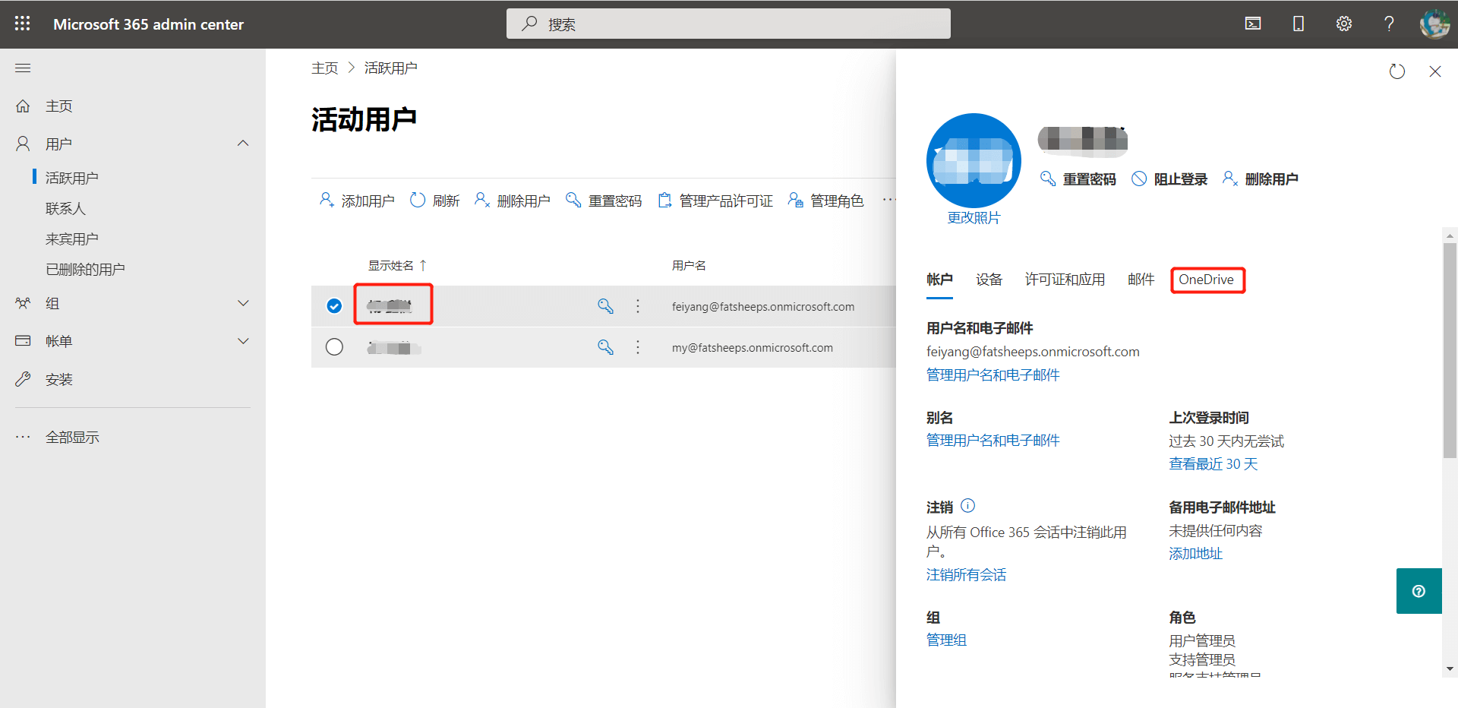The width and height of the screenshot is (1458, 708).
Task: Click 管理用户名和电子邮件 under 别名
Action: click(993, 440)
